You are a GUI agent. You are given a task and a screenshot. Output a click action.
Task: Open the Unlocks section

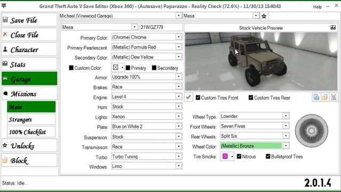pyautogui.click(x=29, y=145)
